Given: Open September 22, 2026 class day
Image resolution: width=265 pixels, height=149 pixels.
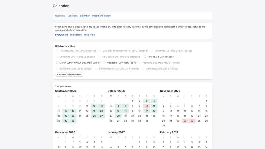Looking at the screenshot, I should pos(66,116).
